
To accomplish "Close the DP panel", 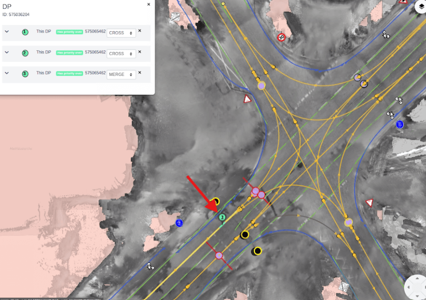I will tap(149, 4).
